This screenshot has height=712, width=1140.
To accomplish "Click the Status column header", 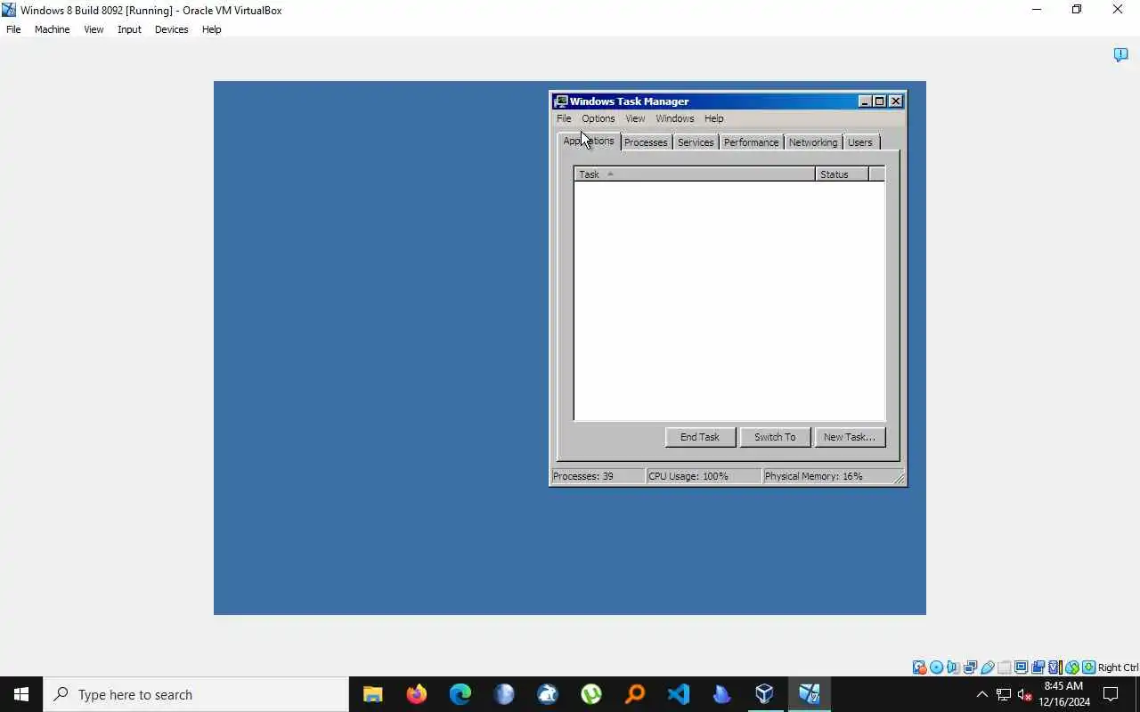I will 842,174.
